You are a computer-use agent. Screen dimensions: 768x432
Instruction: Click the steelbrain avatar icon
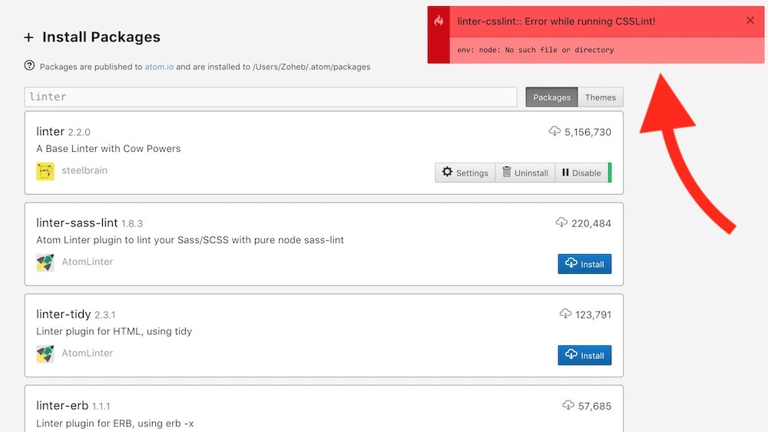tap(45, 171)
